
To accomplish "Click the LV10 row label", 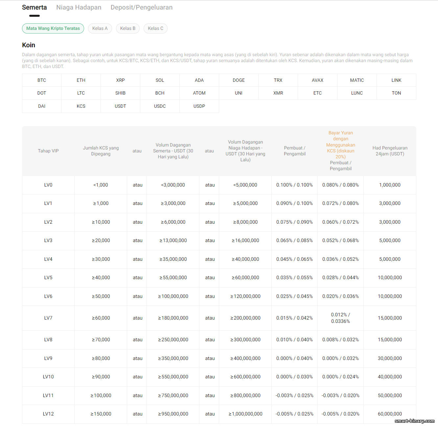I will coord(48,377).
